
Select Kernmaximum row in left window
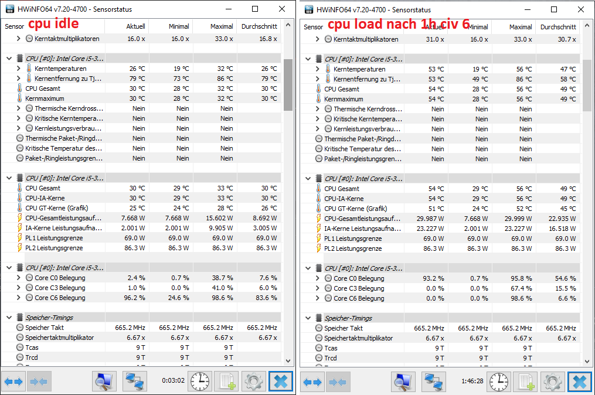click(x=141, y=98)
